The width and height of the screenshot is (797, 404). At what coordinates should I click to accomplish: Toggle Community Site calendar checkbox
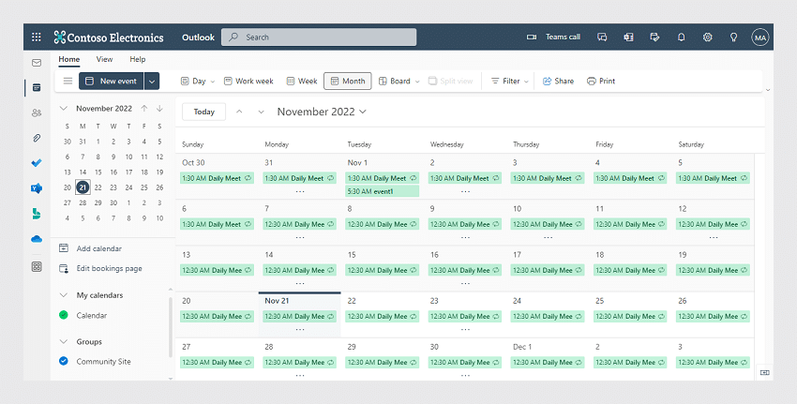[64, 361]
